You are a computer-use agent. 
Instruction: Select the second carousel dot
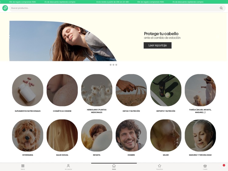[x=113, y=65]
